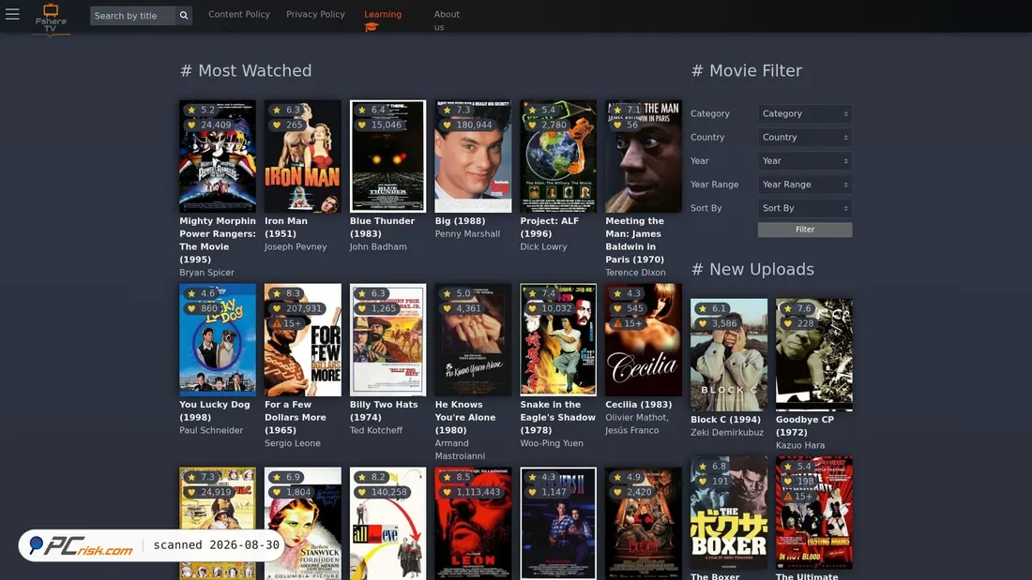1032x580 pixels.
Task: Click the Big (1988) title link
Action: coord(460,221)
